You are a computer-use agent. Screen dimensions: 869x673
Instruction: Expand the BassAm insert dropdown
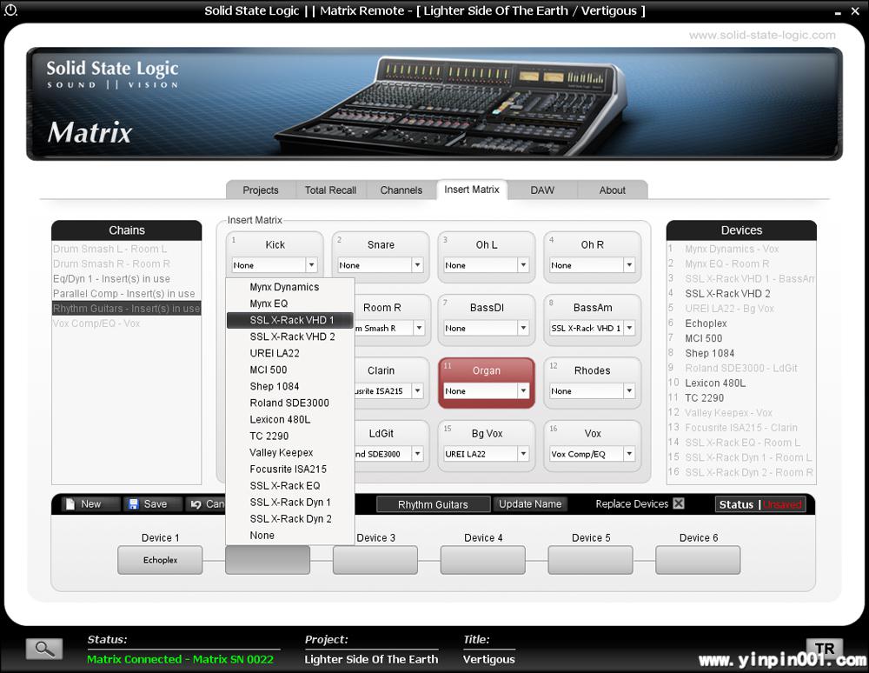pos(629,329)
